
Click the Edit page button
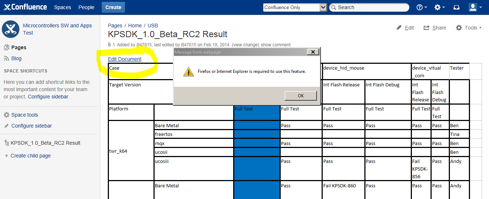click(405, 28)
